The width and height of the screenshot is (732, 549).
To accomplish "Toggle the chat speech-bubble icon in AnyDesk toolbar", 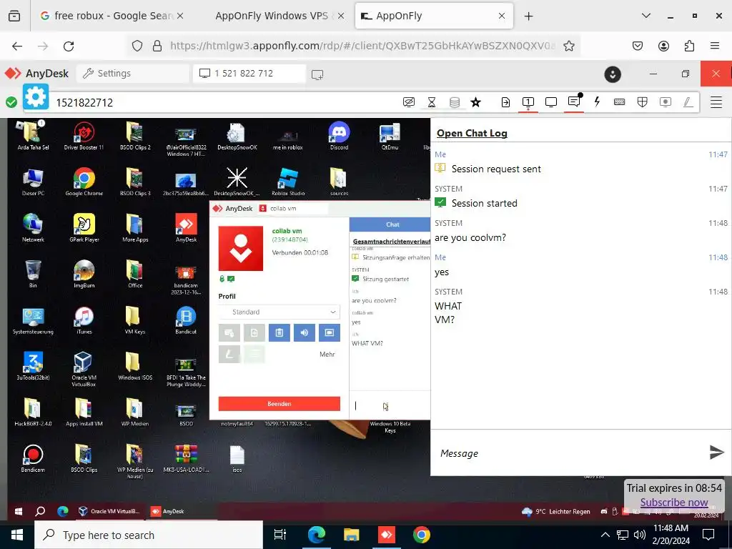I will click(574, 102).
